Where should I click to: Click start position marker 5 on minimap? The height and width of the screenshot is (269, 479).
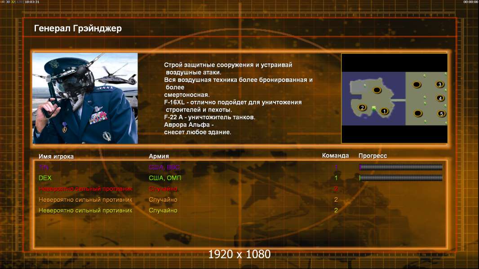click(441, 113)
